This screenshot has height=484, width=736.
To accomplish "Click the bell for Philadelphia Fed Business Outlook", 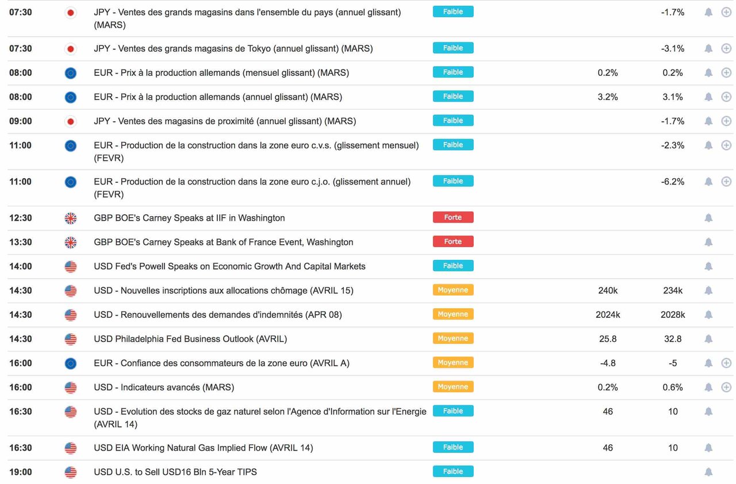I will 708,339.
